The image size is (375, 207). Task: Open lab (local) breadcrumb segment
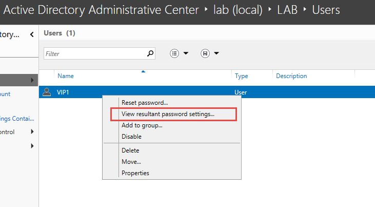click(x=238, y=10)
